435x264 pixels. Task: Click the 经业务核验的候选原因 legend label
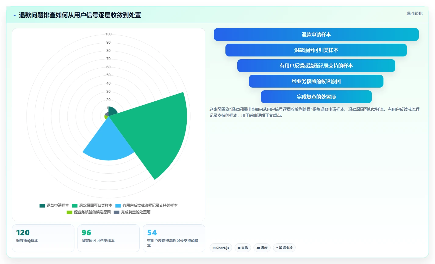[x=92, y=212]
